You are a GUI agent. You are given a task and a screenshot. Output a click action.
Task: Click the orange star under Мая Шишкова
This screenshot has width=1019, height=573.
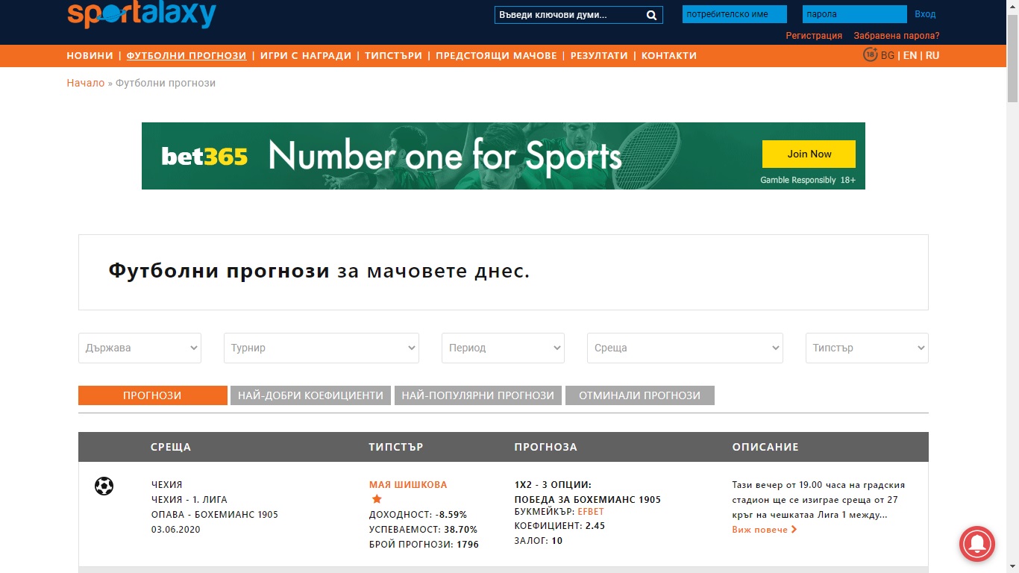click(377, 499)
